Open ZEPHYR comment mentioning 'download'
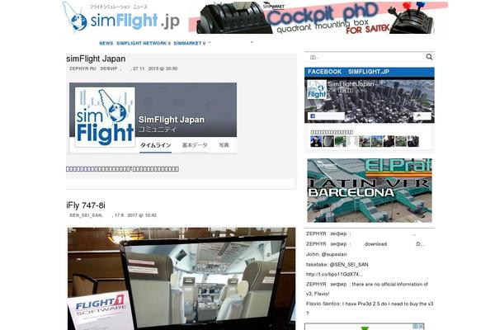This screenshot has height=330, width=495. tap(365, 244)
